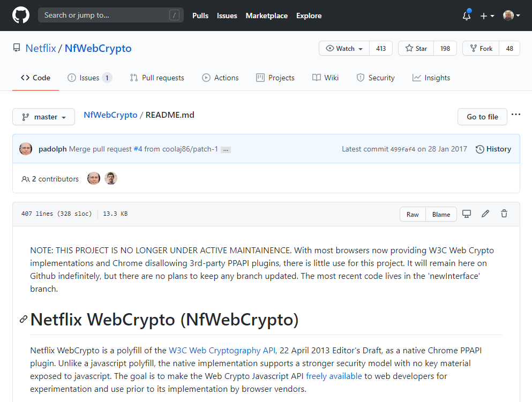Open Marketplace in top navigation
This screenshot has height=402, width=532.
click(267, 16)
